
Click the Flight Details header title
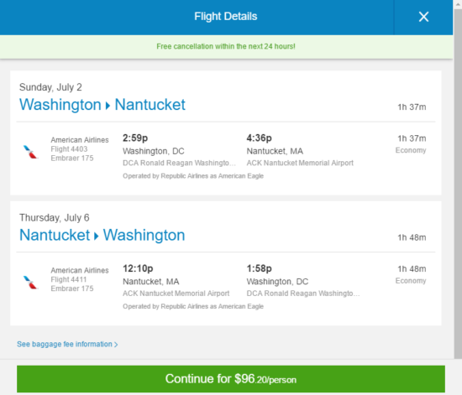[226, 17]
